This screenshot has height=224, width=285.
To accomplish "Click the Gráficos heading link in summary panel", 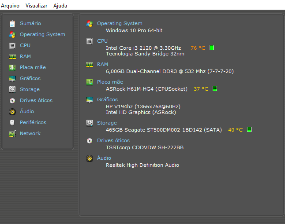I will tap(107, 99).
